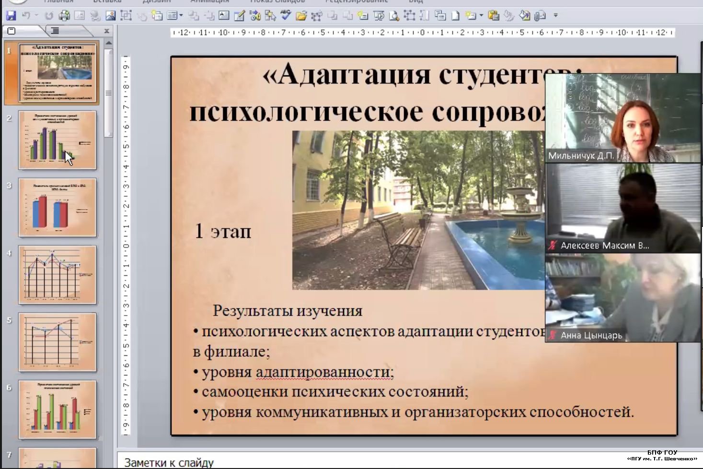Select the courtyard fountain photo on slide
This screenshot has height=469, width=703.
click(x=419, y=210)
